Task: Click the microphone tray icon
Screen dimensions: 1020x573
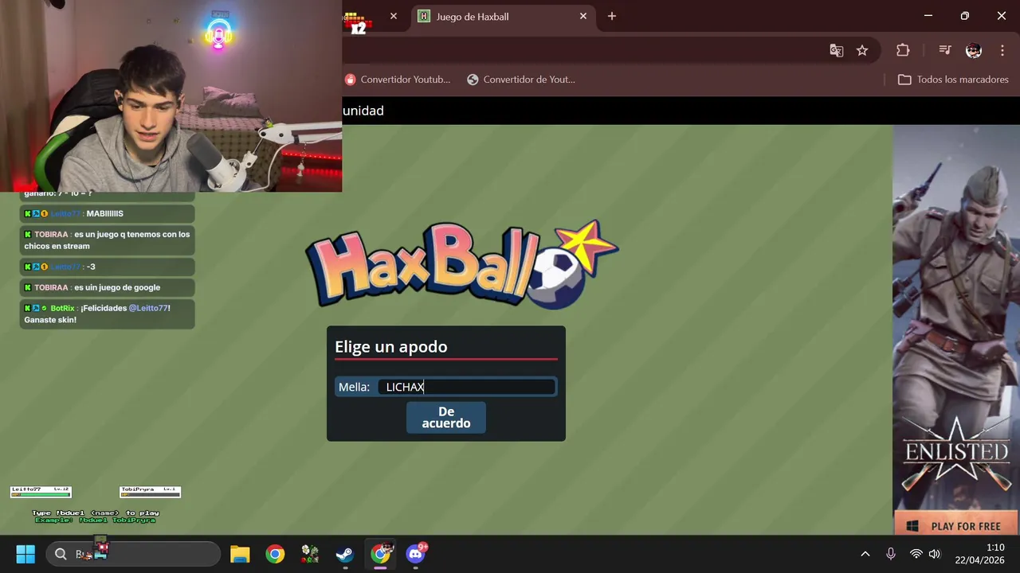Action: [891, 554]
